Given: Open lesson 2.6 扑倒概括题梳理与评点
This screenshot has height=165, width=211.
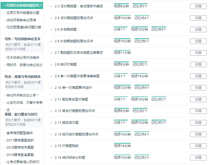Looking at the screenshot, I should 74,41.
